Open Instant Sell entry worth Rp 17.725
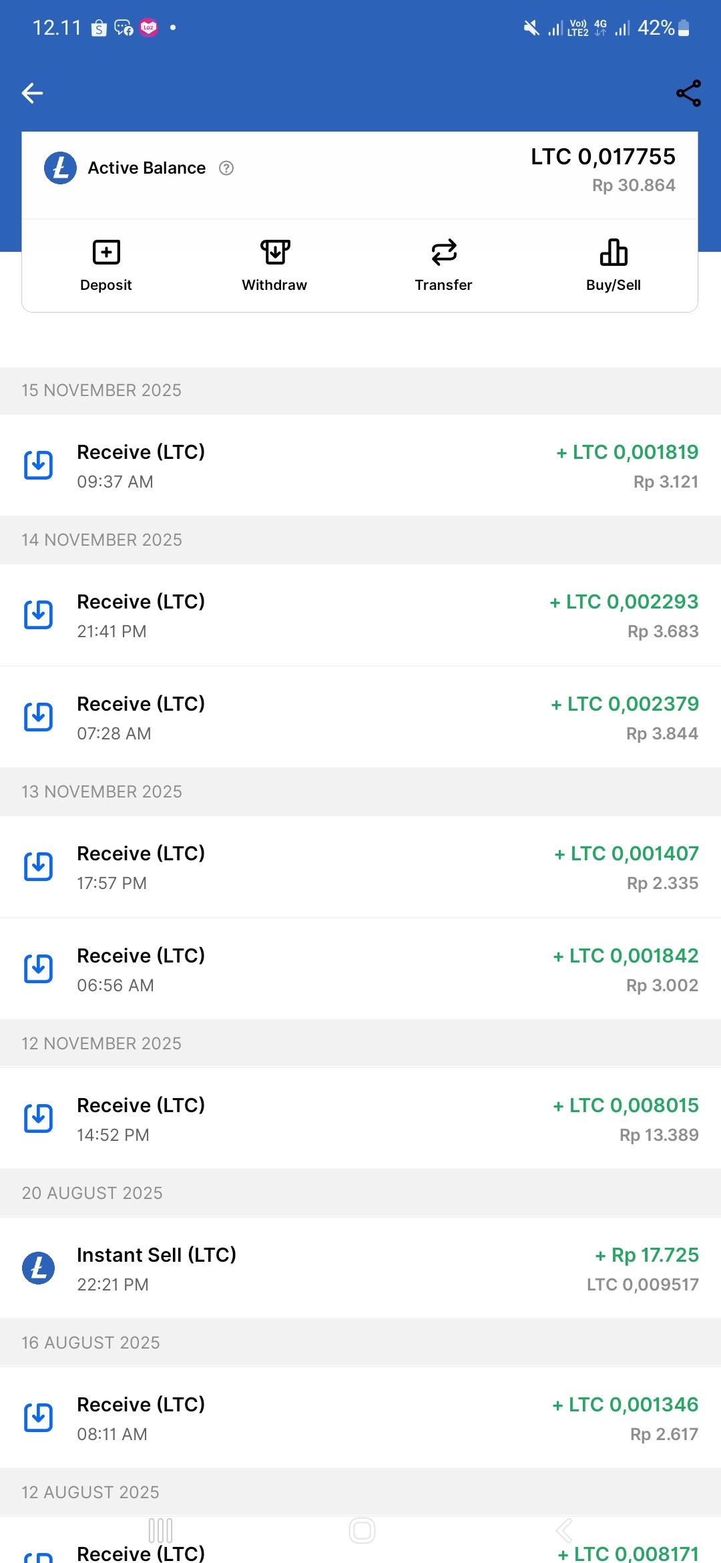The height and width of the screenshot is (1563, 721). click(360, 1268)
